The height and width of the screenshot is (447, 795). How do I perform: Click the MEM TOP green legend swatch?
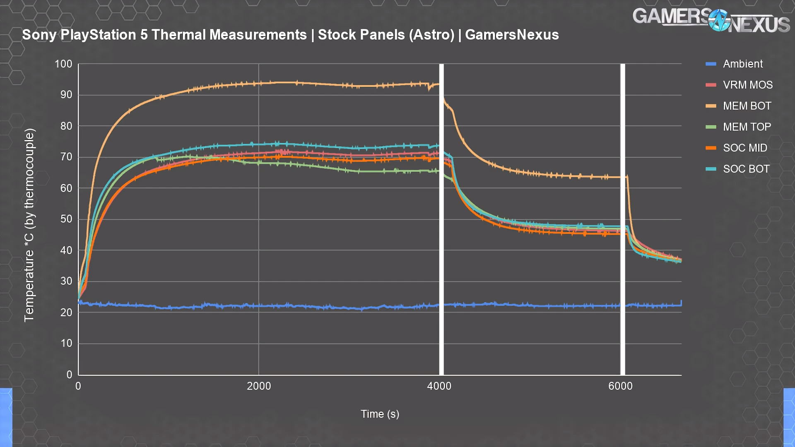pos(711,127)
